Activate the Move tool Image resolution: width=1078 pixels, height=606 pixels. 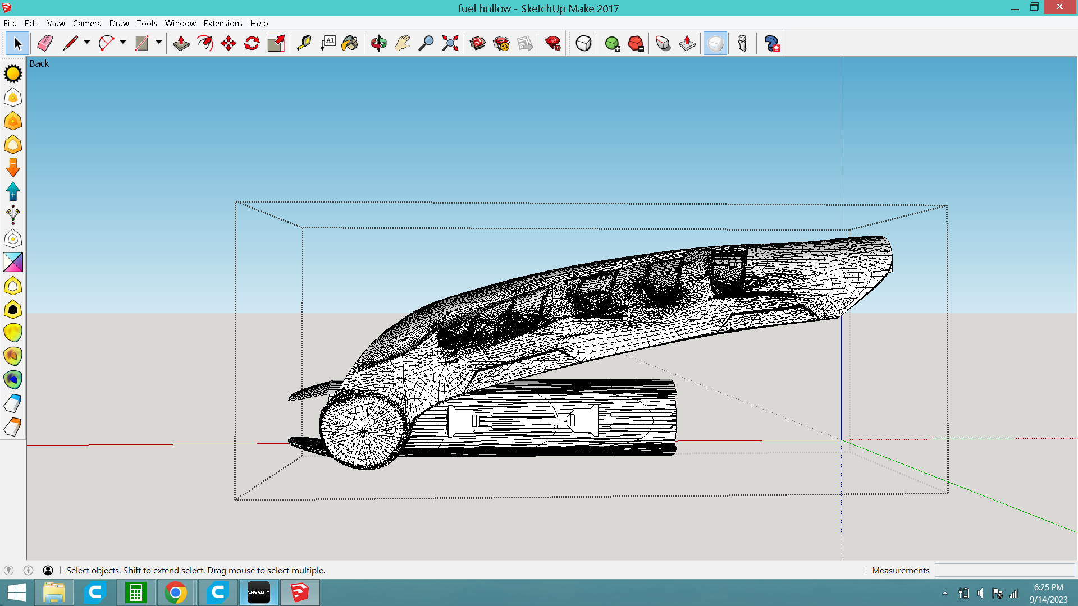[x=229, y=43]
